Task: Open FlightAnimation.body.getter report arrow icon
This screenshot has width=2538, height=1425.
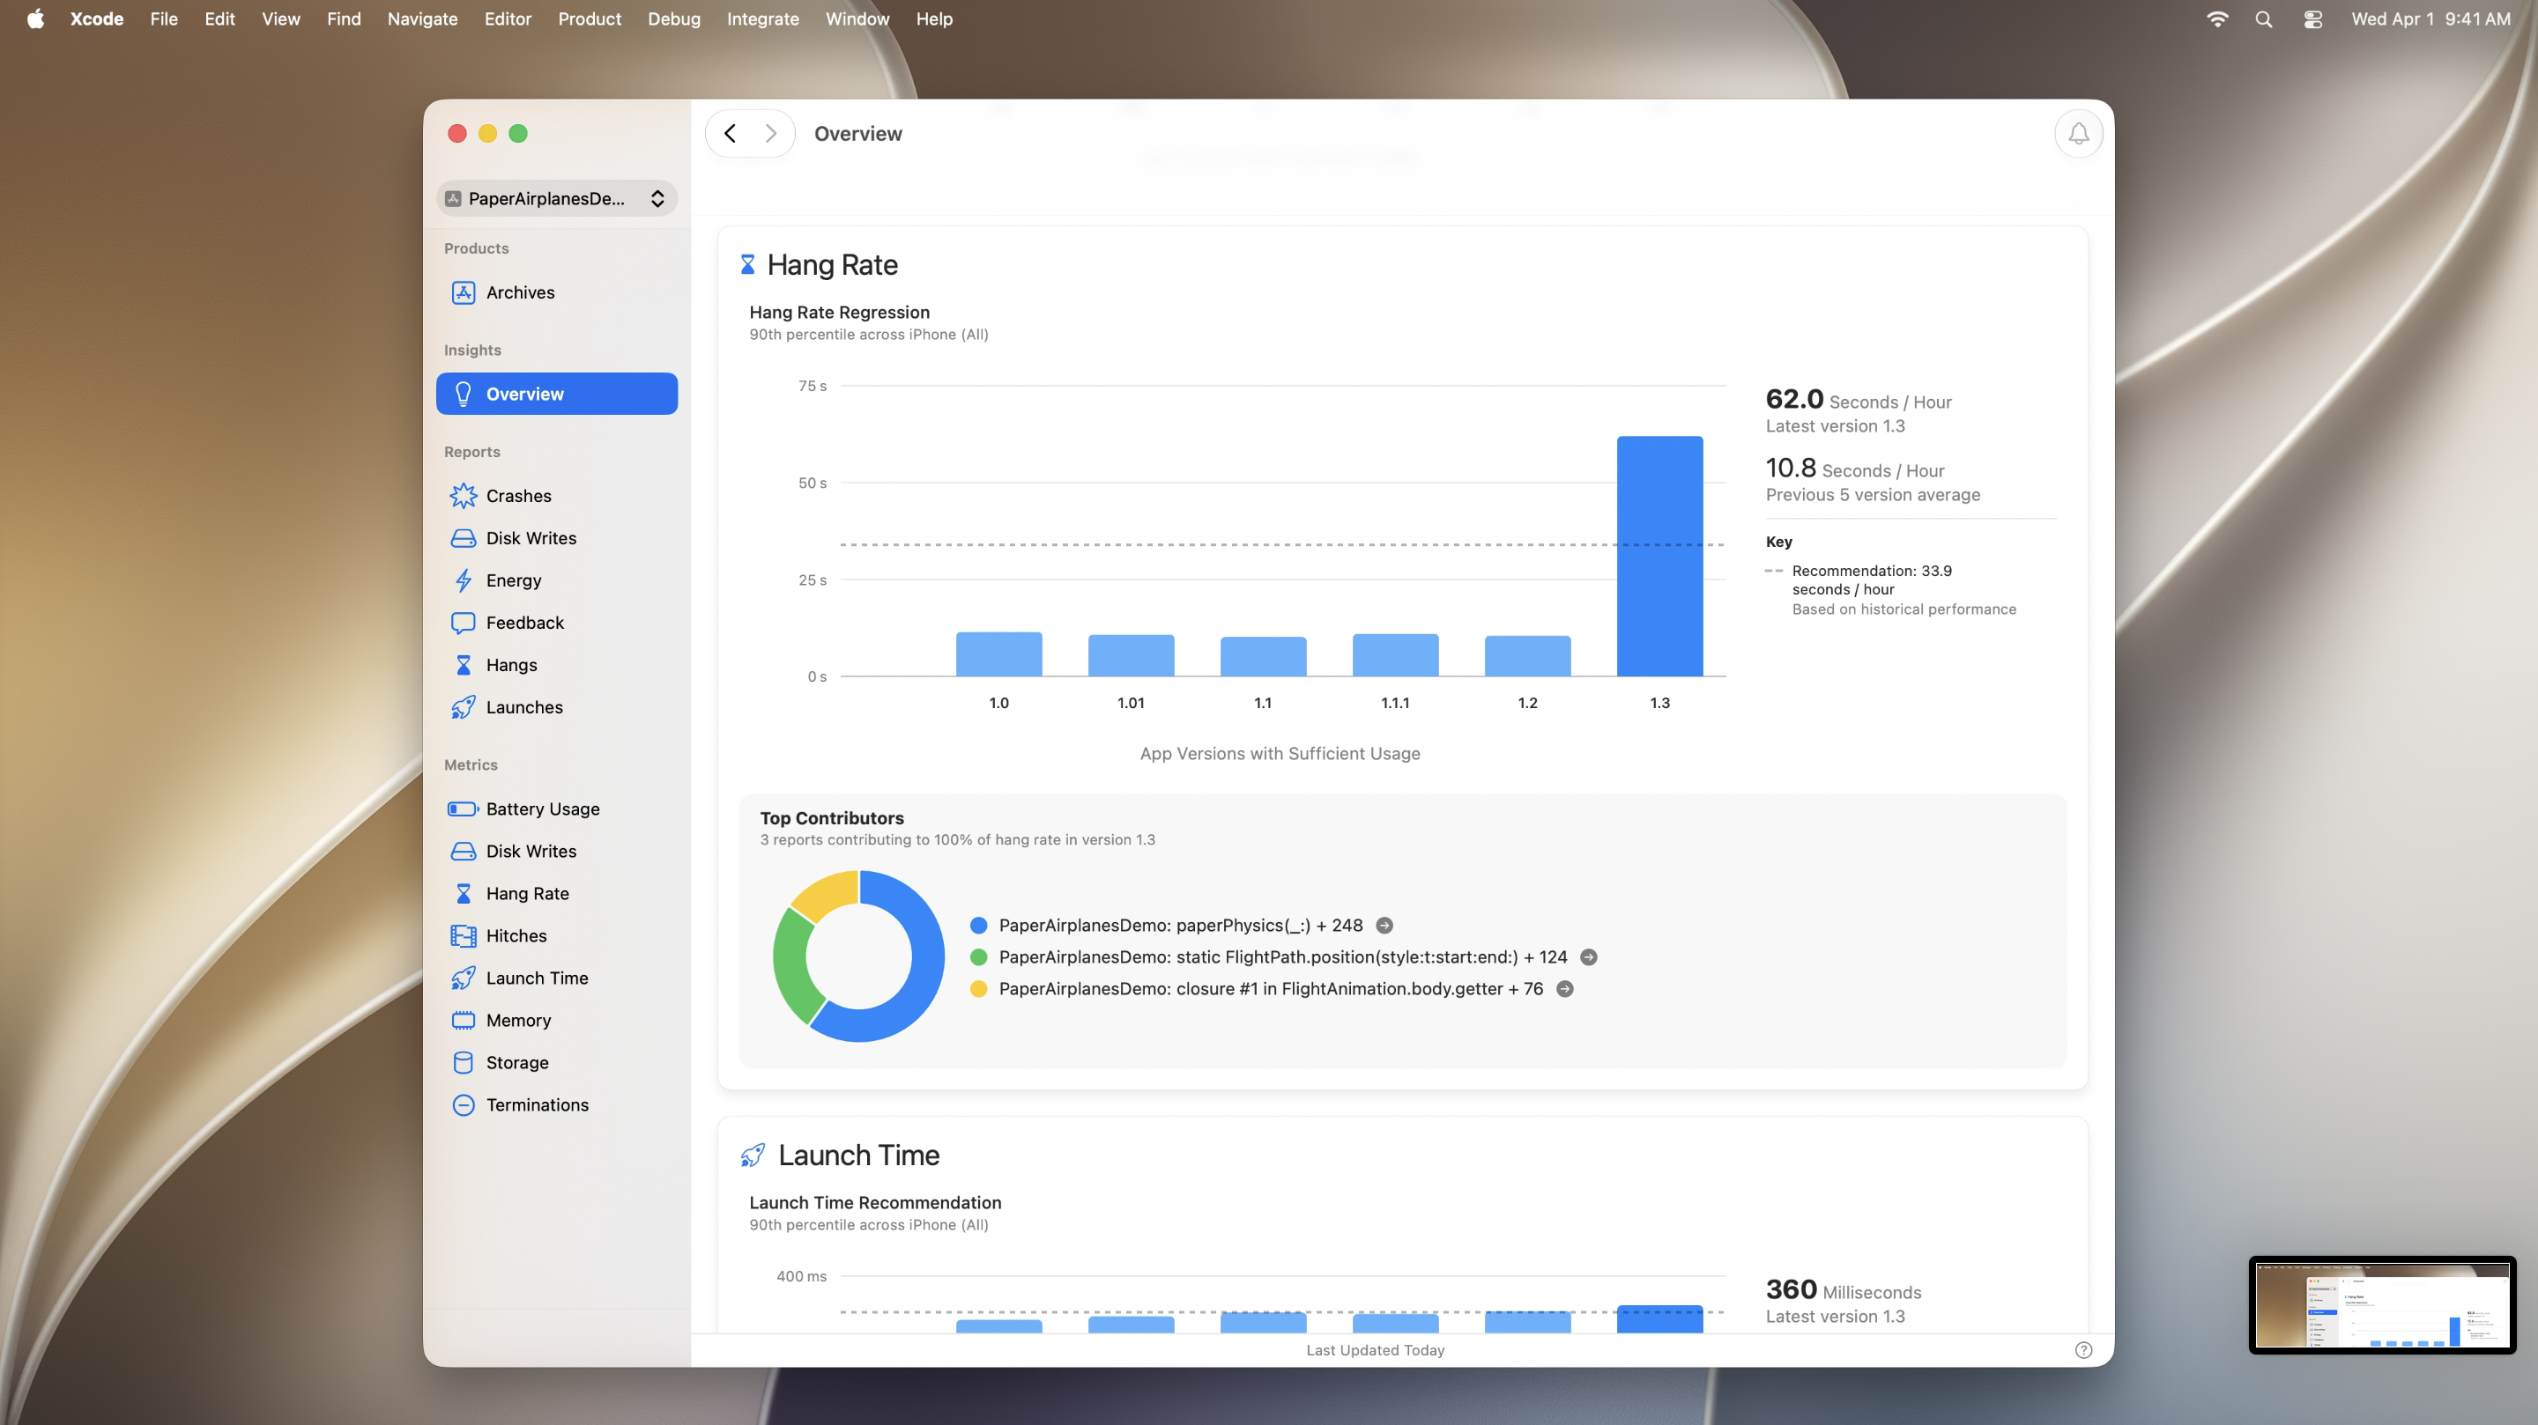Action: [1564, 989]
